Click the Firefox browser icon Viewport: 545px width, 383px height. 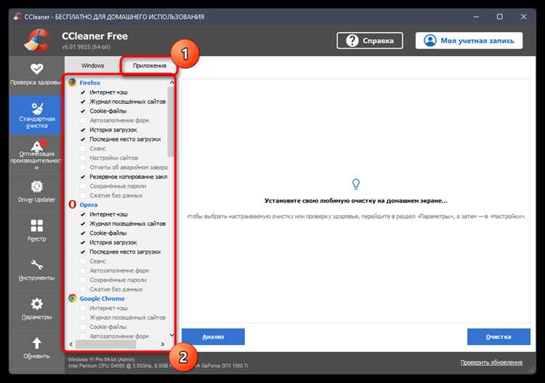click(72, 82)
